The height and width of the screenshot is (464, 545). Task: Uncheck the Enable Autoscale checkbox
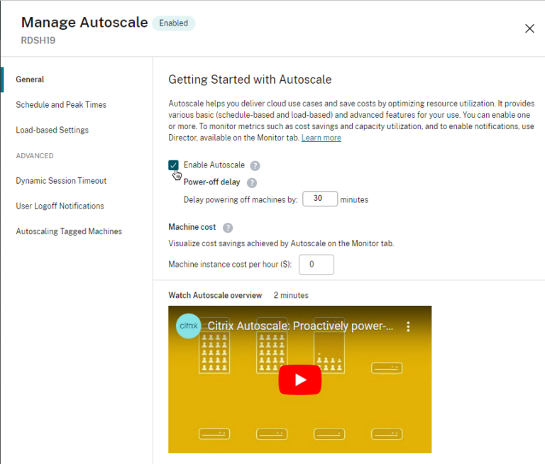174,165
